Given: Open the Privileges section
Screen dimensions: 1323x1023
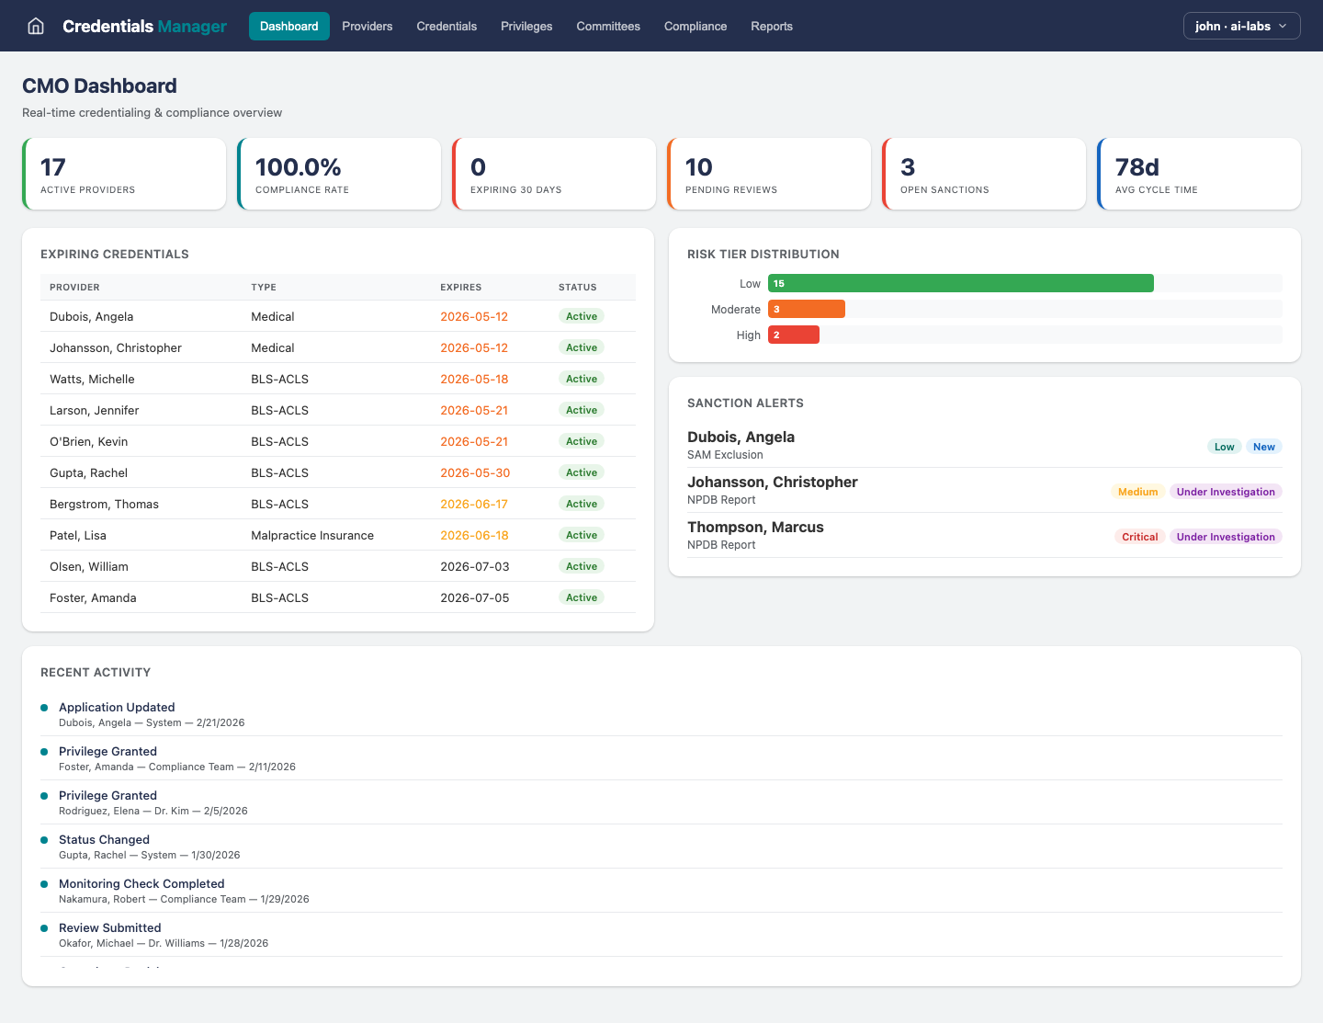Looking at the screenshot, I should pyautogui.click(x=526, y=26).
